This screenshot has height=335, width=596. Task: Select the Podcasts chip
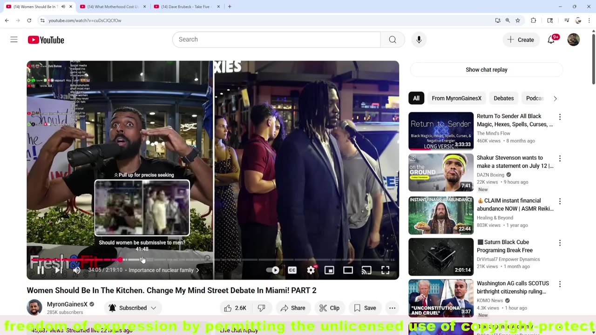coord(535,98)
